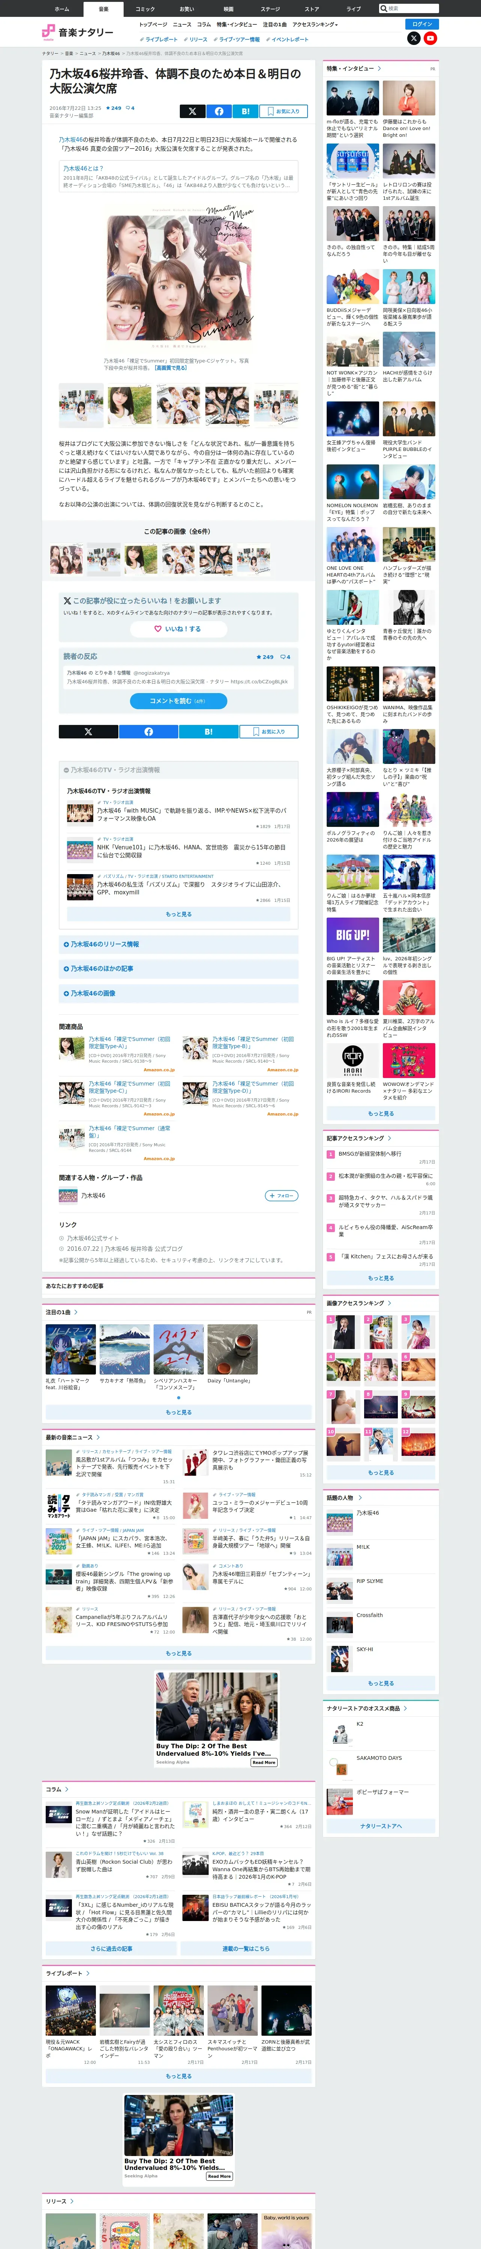Viewport: 481px width, 2249px height.
Task: Expand the 乃木坂46とは? info box
Action: click(178, 176)
